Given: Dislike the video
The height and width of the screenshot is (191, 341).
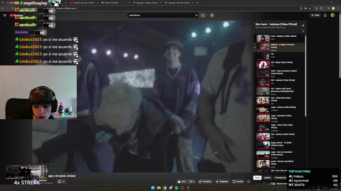Looking at the screenshot, I should pos(192,181).
